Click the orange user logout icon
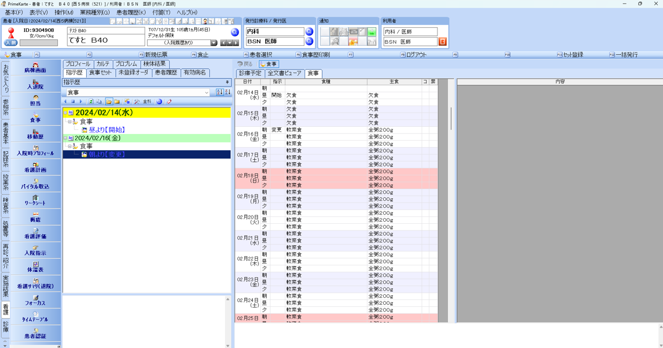The height and width of the screenshot is (348, 663). [443, 41]
